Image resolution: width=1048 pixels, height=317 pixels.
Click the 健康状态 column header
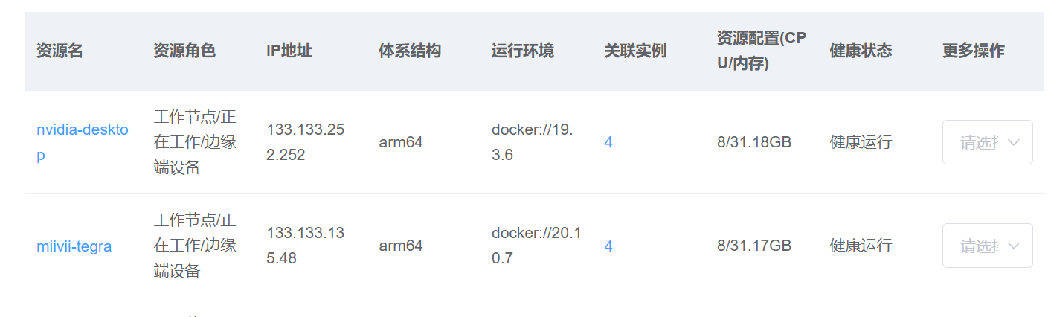tap(860, 51)
